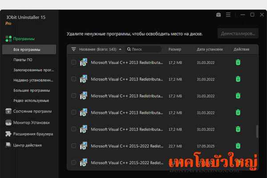This screenshot has height=178, width=267.
Task: Check the first Visual C++ 2013 row checkbox
Action: click(x=73, y=62)
